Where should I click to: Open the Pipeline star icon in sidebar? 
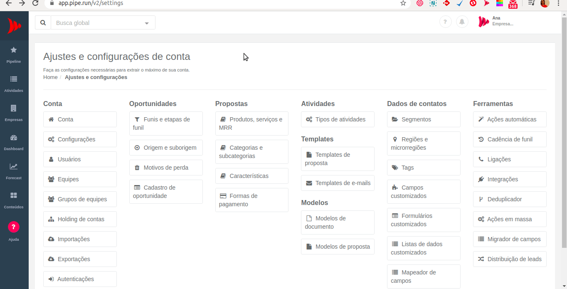click(x=14, y=50)
